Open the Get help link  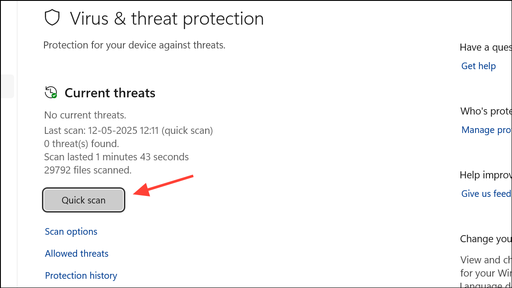pyautogui.click(x=479, y=66)
